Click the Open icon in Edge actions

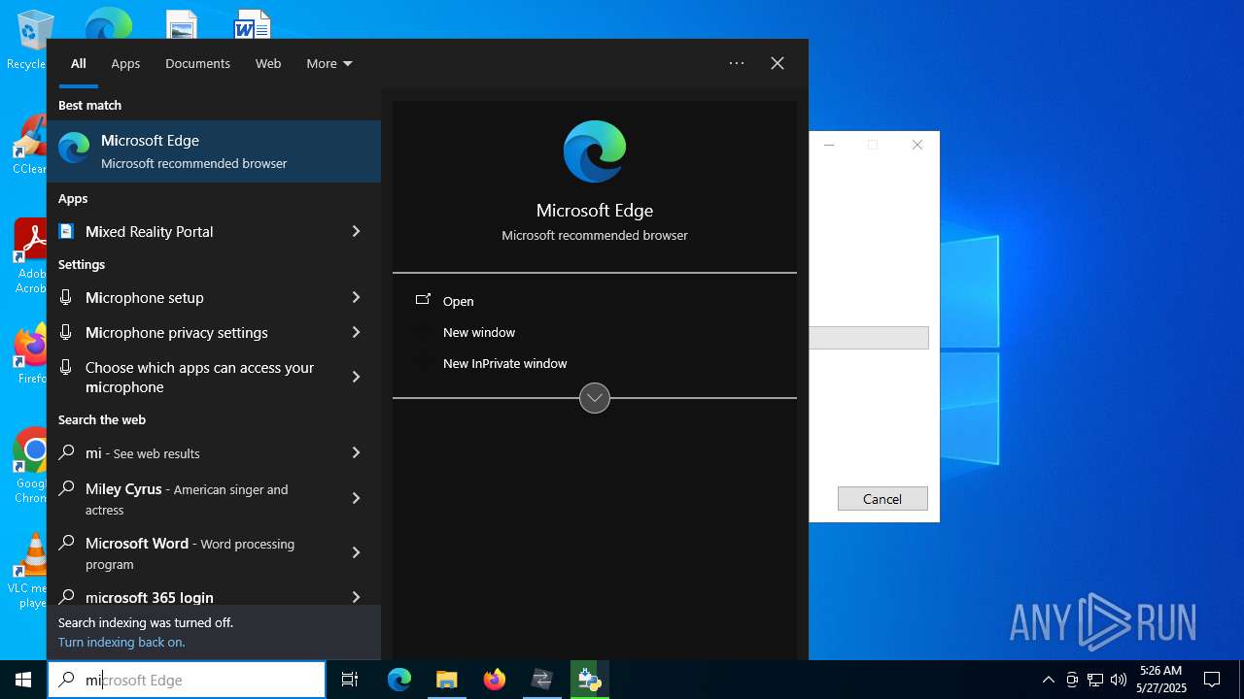[423, 300]
